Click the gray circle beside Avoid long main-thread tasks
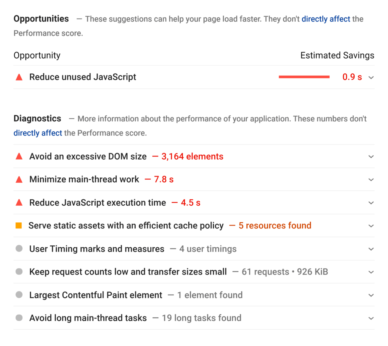 coord(19,318)
